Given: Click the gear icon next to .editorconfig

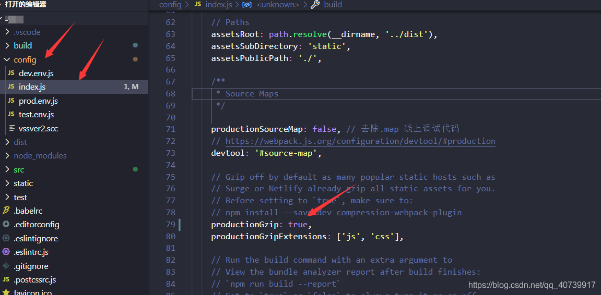Looking at the screenshot, I should tap(6, 224).
